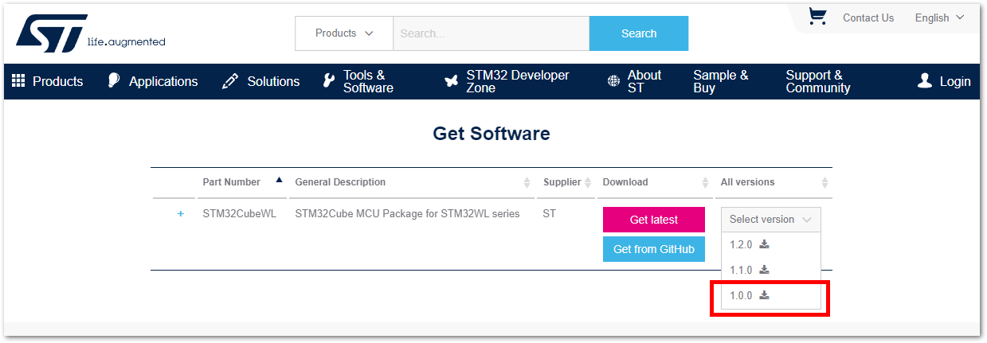Open the Contact Us link
Viewport: 987px width, 343px height.
pos(868,18)
